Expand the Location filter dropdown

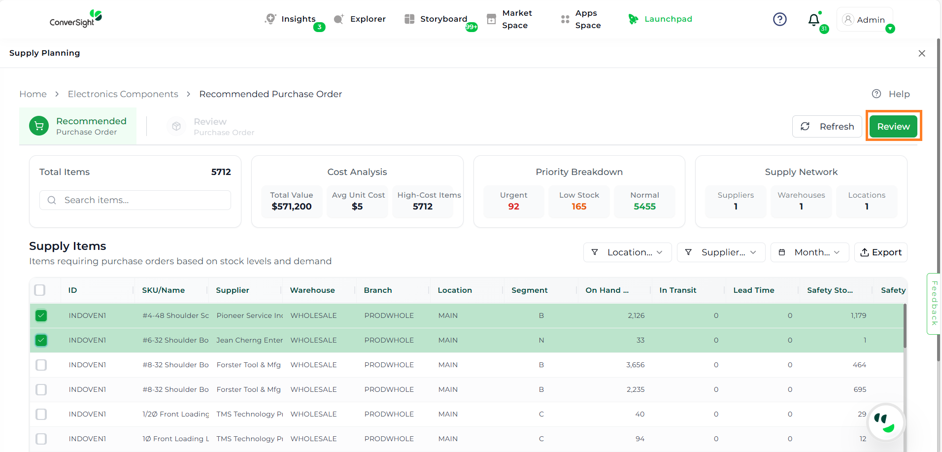tap(627, 252)
